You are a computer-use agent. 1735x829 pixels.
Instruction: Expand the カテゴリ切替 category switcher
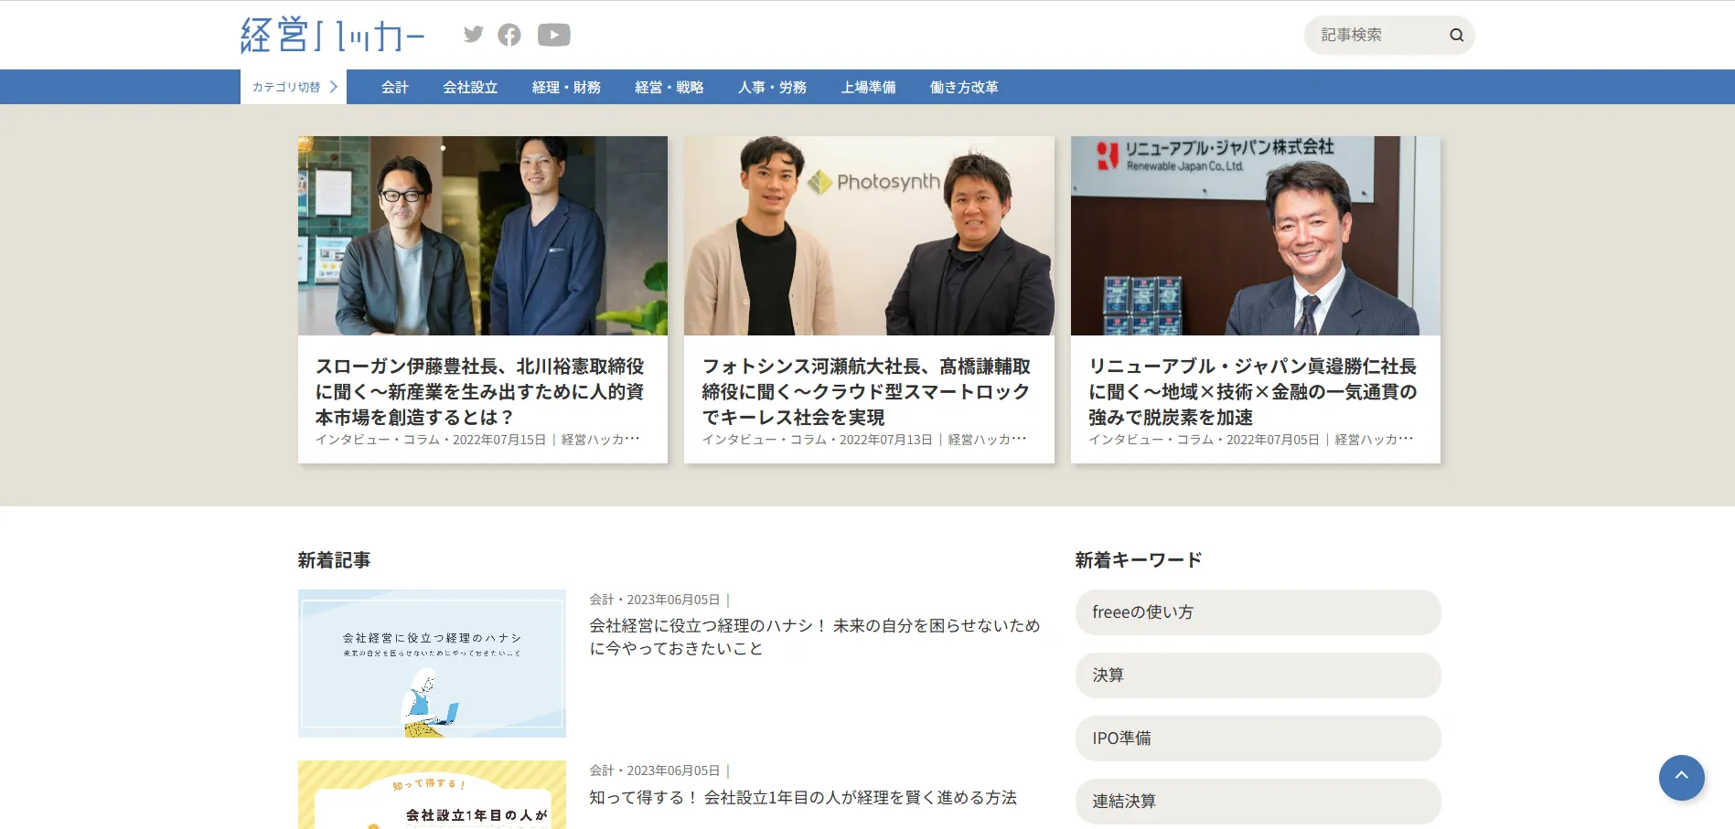point(294,87)
